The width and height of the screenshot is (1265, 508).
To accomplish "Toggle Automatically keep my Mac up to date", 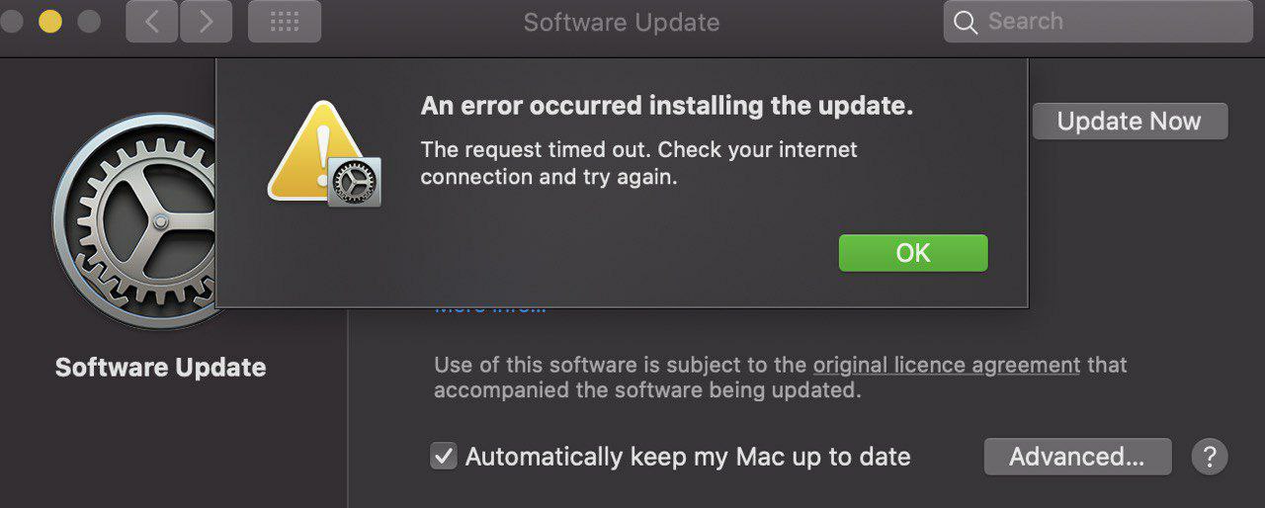I will (x=444, y=457).
